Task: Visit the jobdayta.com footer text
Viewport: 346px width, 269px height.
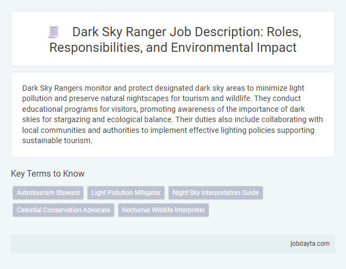Action: point(310,244)
